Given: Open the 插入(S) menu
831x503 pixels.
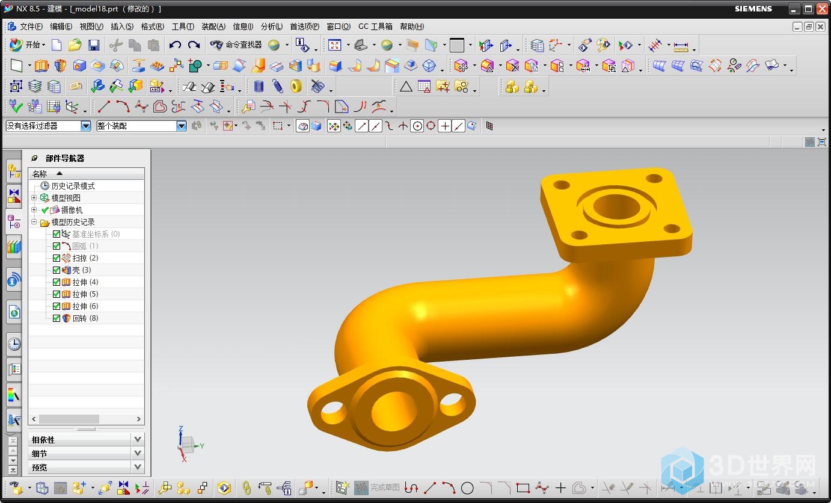Looking at the screenshot, I should (x=122, y=26).
